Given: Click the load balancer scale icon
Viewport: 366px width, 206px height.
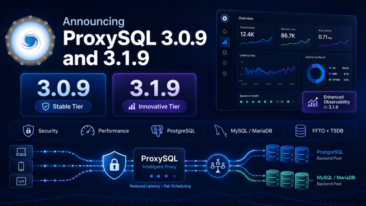Looking at the screenshot, I should pos(218,166).
